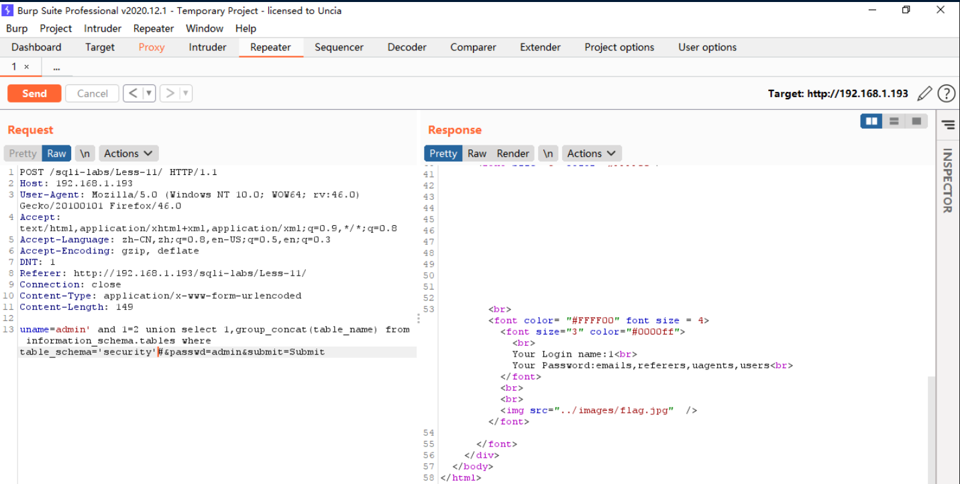Open the Help menu

click(246, 28)
